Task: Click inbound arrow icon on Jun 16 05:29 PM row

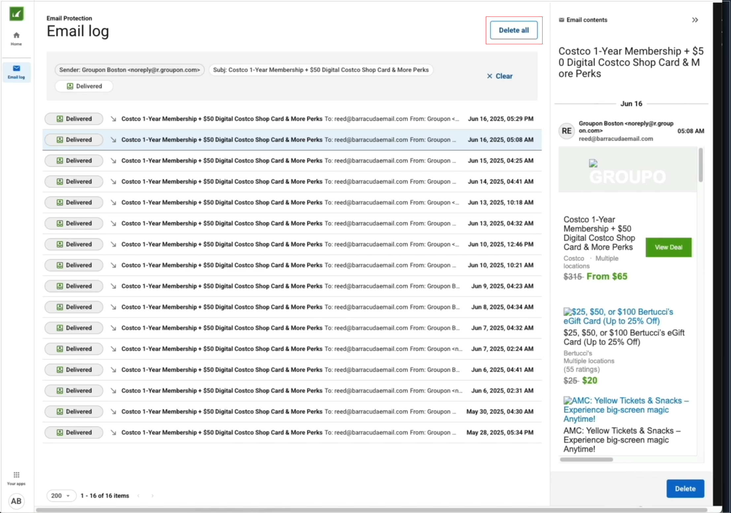Action: tap(113, 119)
